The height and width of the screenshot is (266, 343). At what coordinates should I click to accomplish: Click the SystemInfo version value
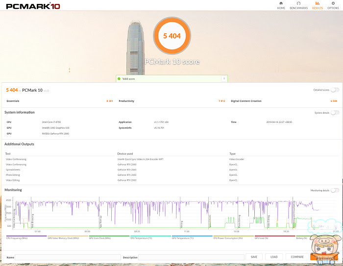159,128
